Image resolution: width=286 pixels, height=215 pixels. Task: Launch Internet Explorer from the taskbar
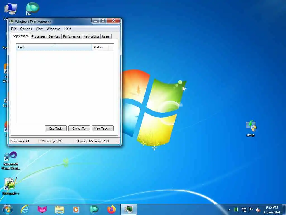(x=25, y=209)
